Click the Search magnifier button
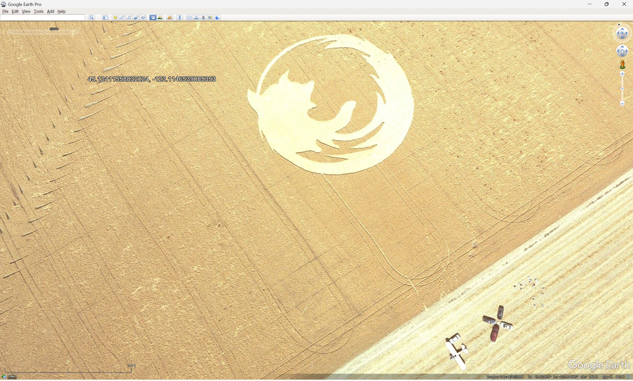 point(92,18)
